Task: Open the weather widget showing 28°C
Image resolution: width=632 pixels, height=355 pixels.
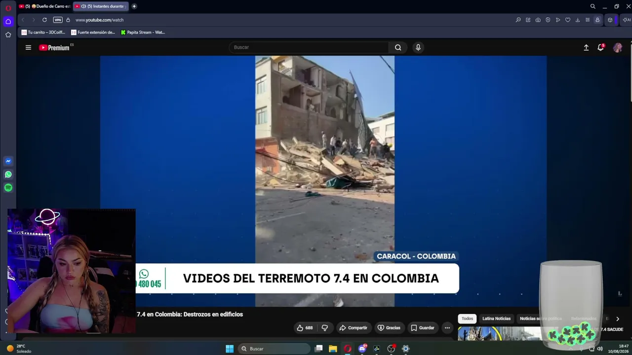Action: 20,349
